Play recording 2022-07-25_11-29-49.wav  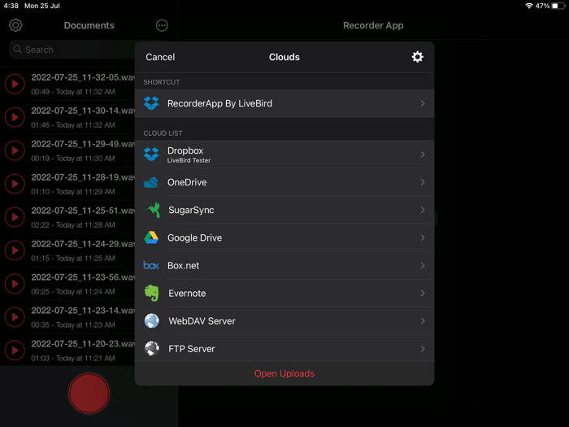[x=15, y=150]
